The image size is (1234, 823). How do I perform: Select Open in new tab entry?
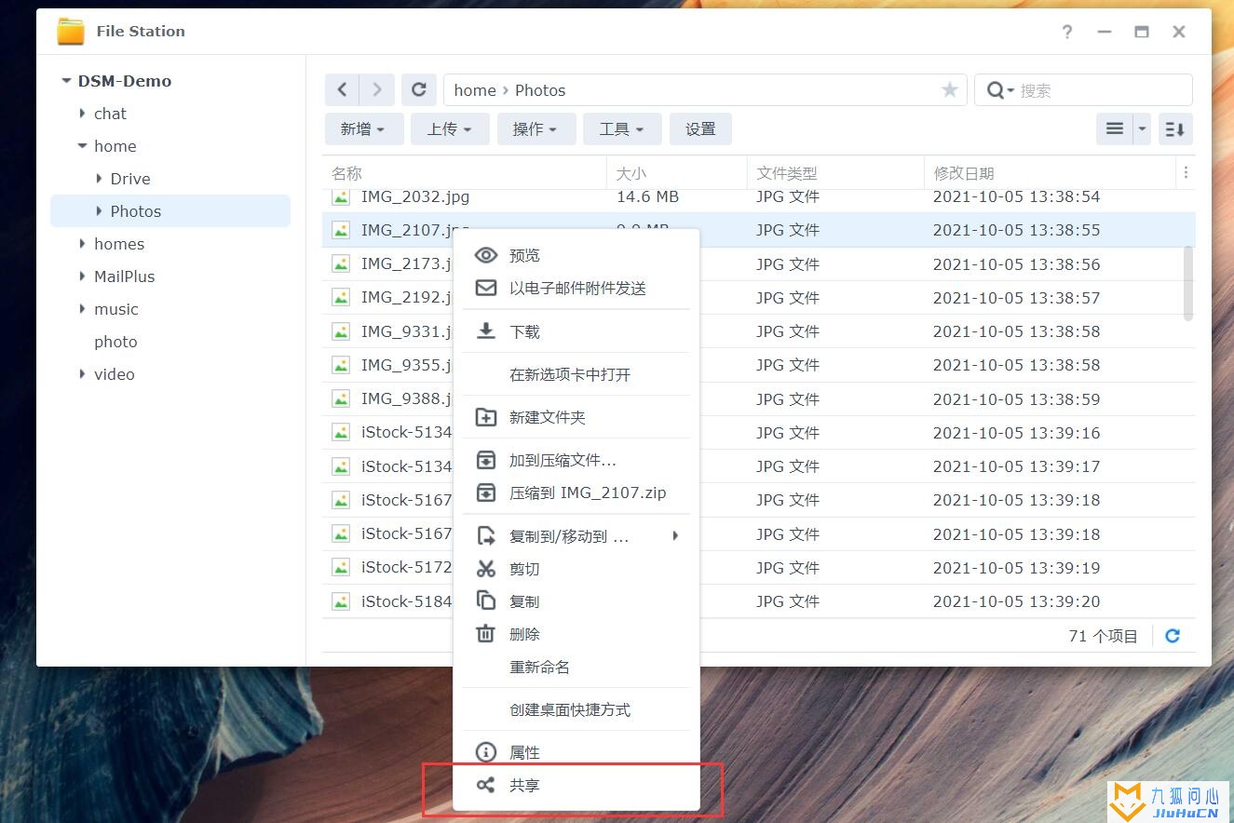pos(576,374)
